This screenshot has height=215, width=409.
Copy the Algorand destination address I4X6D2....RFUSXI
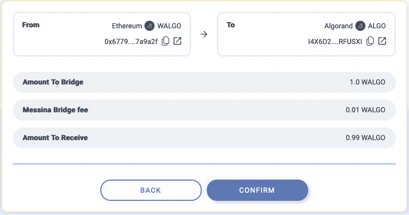370,41
